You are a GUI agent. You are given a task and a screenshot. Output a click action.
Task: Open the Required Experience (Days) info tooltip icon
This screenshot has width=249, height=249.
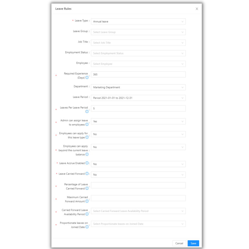pyautogui.click(x=87, y=78)
